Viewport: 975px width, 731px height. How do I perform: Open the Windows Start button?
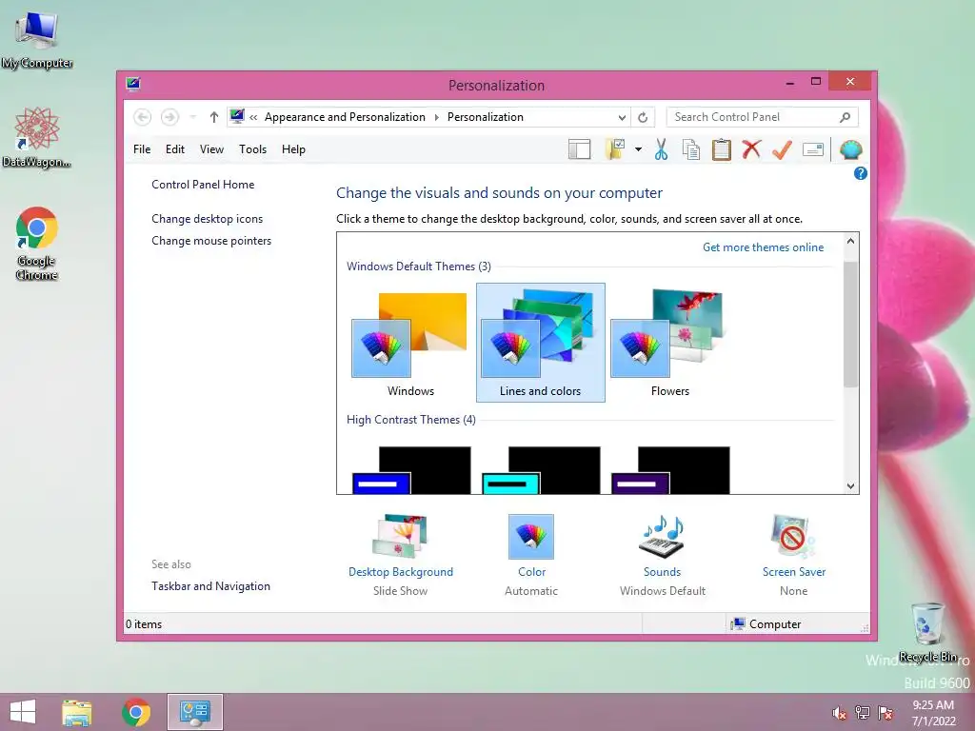click(x=23, y=712)
